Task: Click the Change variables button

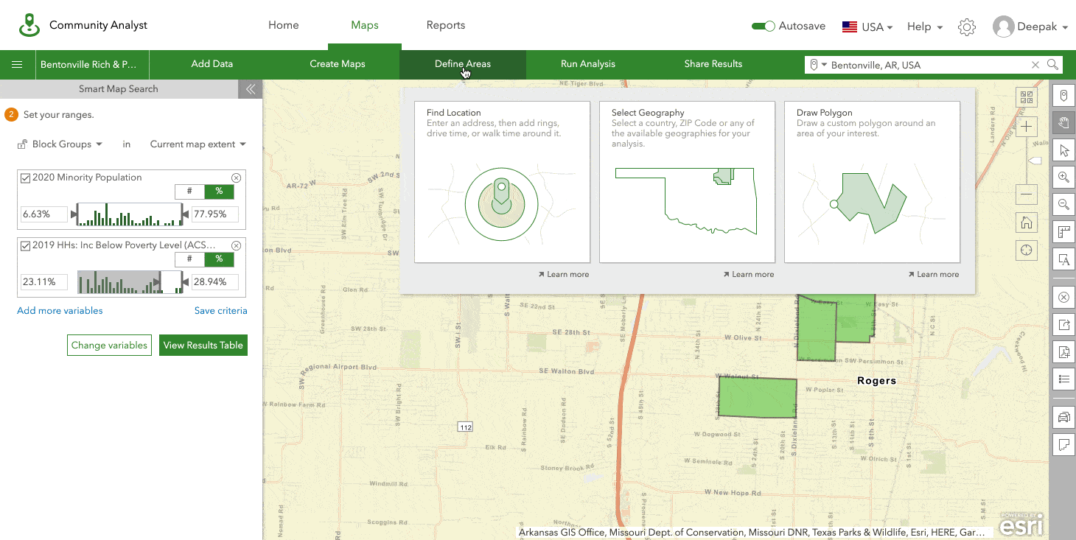Action: pos(109,346)
